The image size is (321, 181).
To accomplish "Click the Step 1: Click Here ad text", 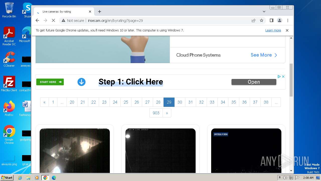I will (x=131, y=82).
